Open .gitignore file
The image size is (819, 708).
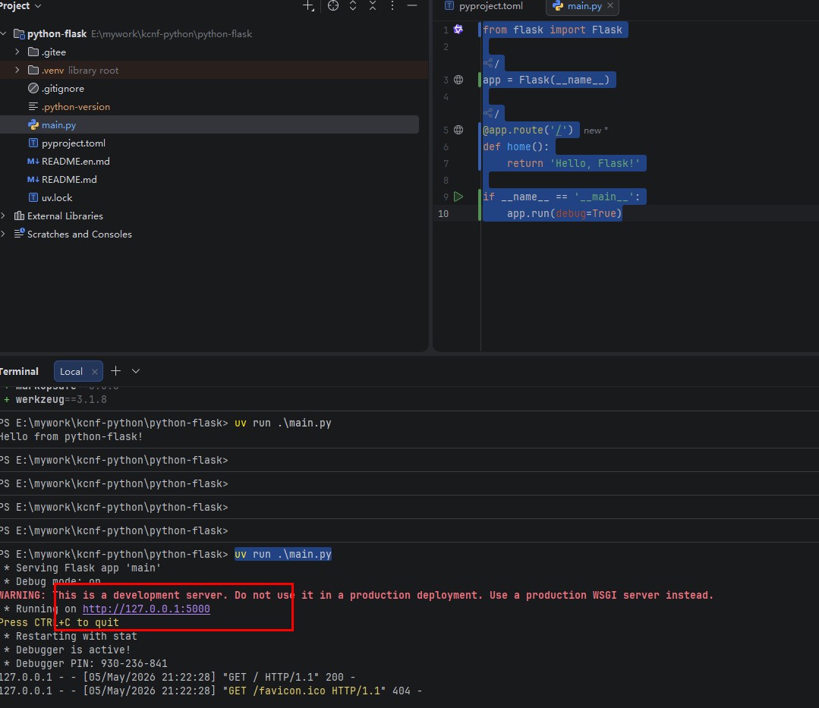[63, 89]
